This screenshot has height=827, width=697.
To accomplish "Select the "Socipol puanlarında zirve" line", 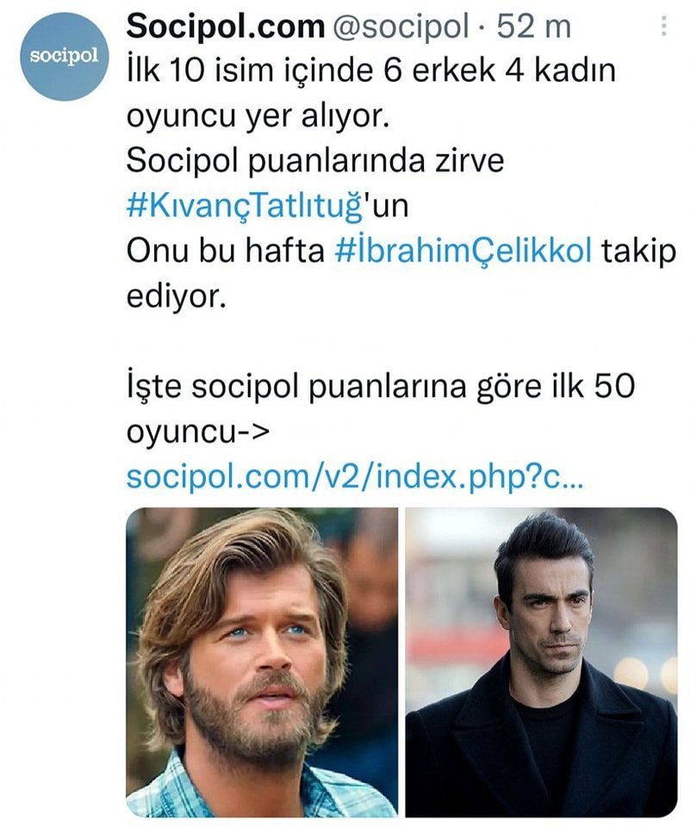I will click(314, 161).
